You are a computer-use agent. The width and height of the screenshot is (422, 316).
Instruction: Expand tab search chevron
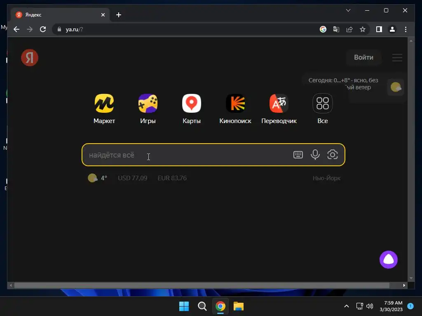pyautogui.click(x=348, y=10)
